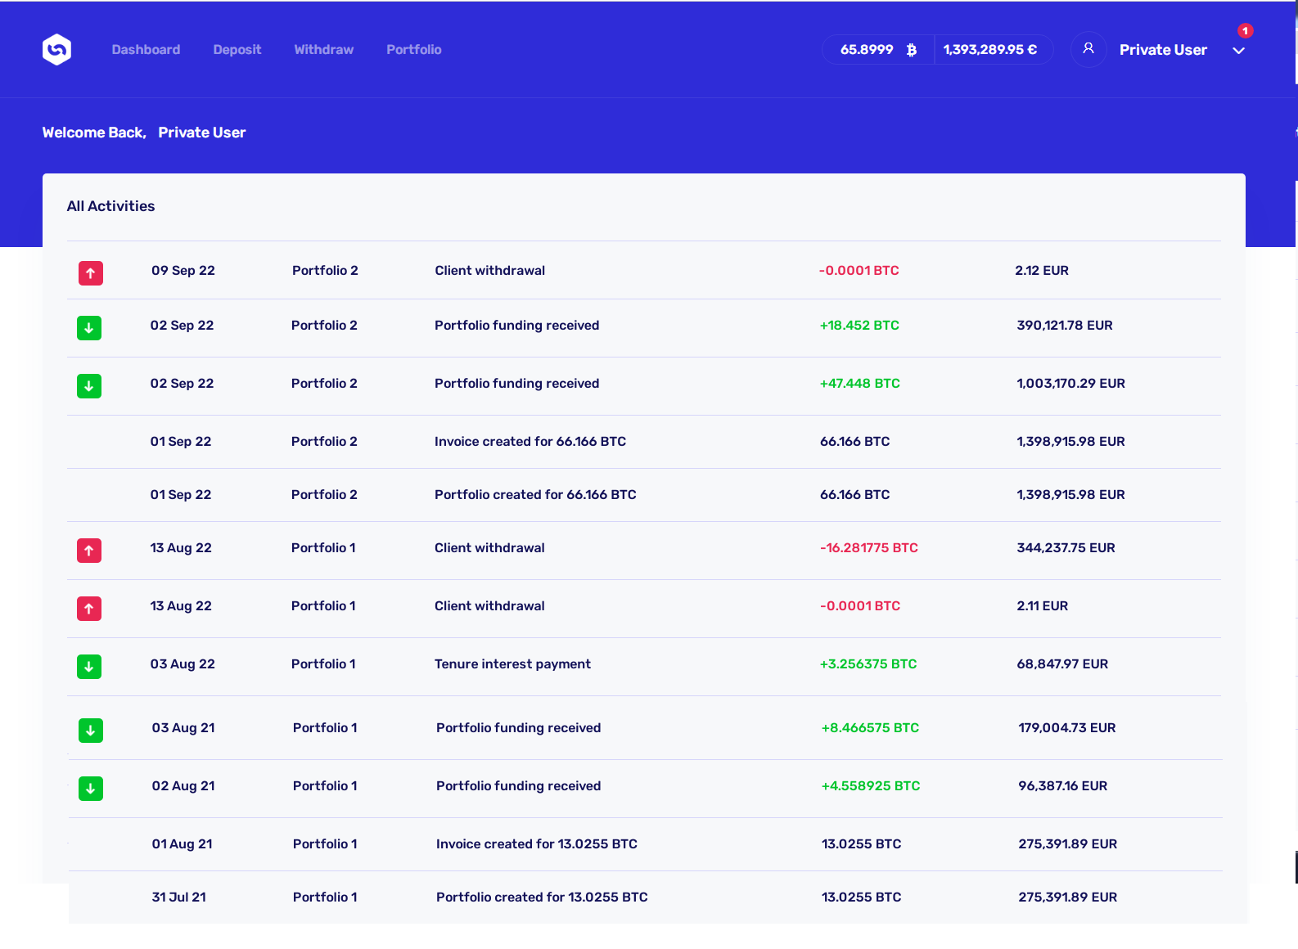Click green arrow for Tenure interest payment
1298x949 pixels.
pyautogui.click(x=89, y=667)
